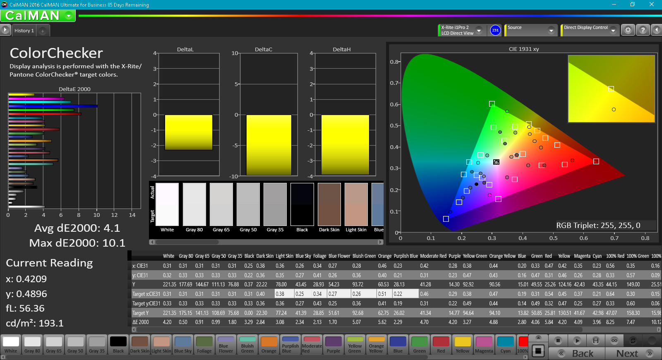Click the blue 231 meter status indicator
The image size is (662, 360).
[x=495, y=30]
